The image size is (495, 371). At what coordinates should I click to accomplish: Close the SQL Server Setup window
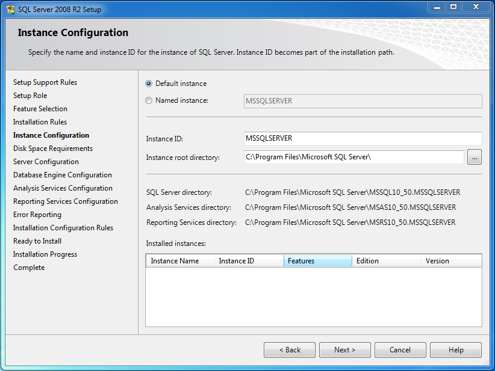476,7
